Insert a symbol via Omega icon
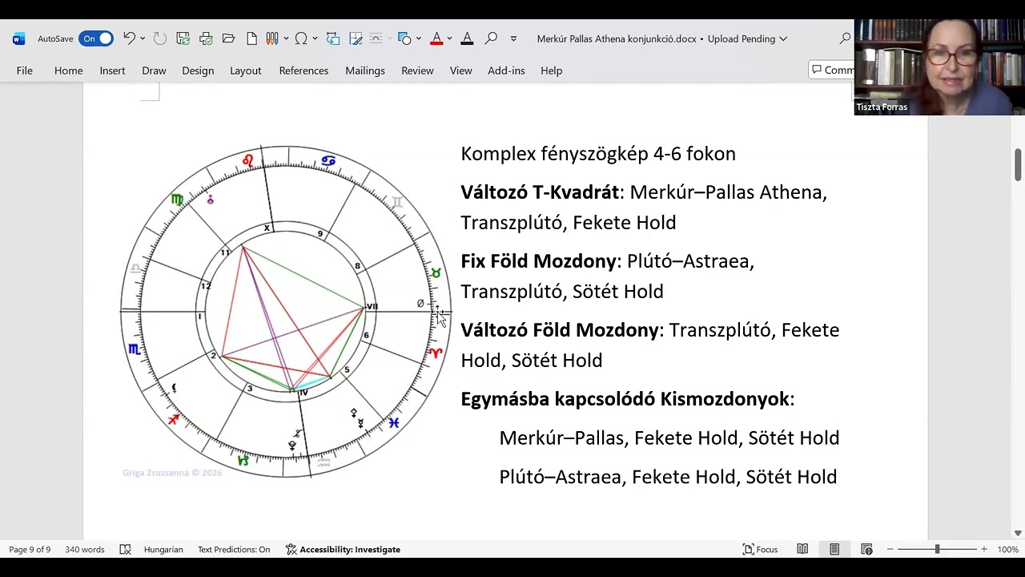Screen dimensions: 1025x577 point(301,38)
